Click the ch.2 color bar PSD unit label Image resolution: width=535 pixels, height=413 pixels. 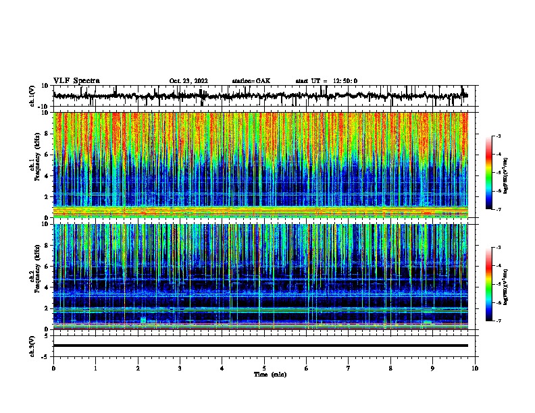[x=506, y=287]
